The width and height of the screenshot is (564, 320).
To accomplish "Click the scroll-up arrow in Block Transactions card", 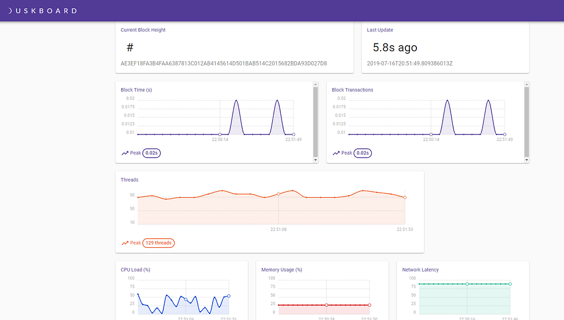I will (527, 85).
